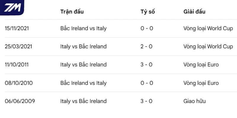
Task: Click the Giao hữu competition label
Action: coord(194,101)
